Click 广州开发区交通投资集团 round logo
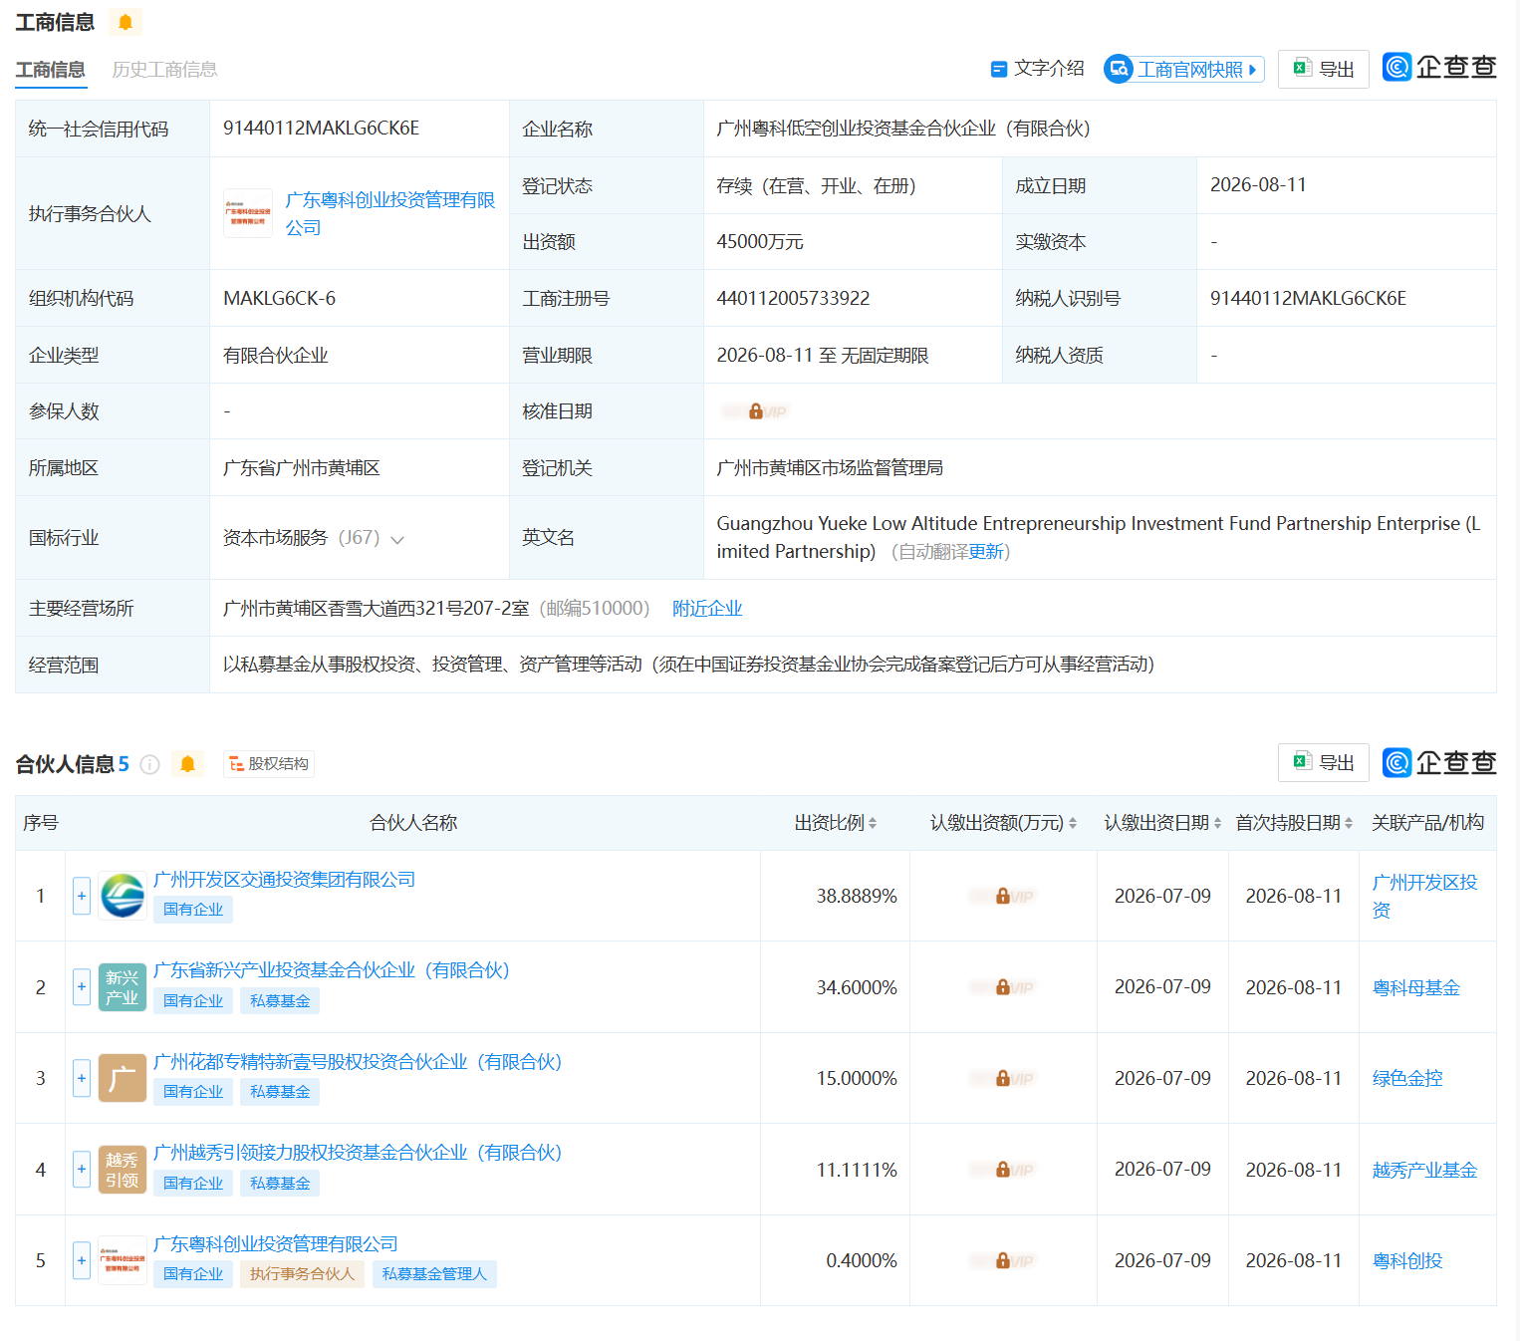 [123, 896]
